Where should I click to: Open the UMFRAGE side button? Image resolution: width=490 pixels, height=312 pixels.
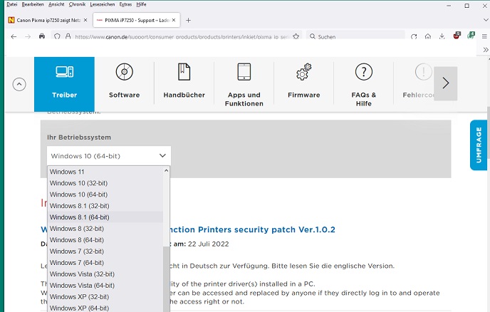coord(479,145)
